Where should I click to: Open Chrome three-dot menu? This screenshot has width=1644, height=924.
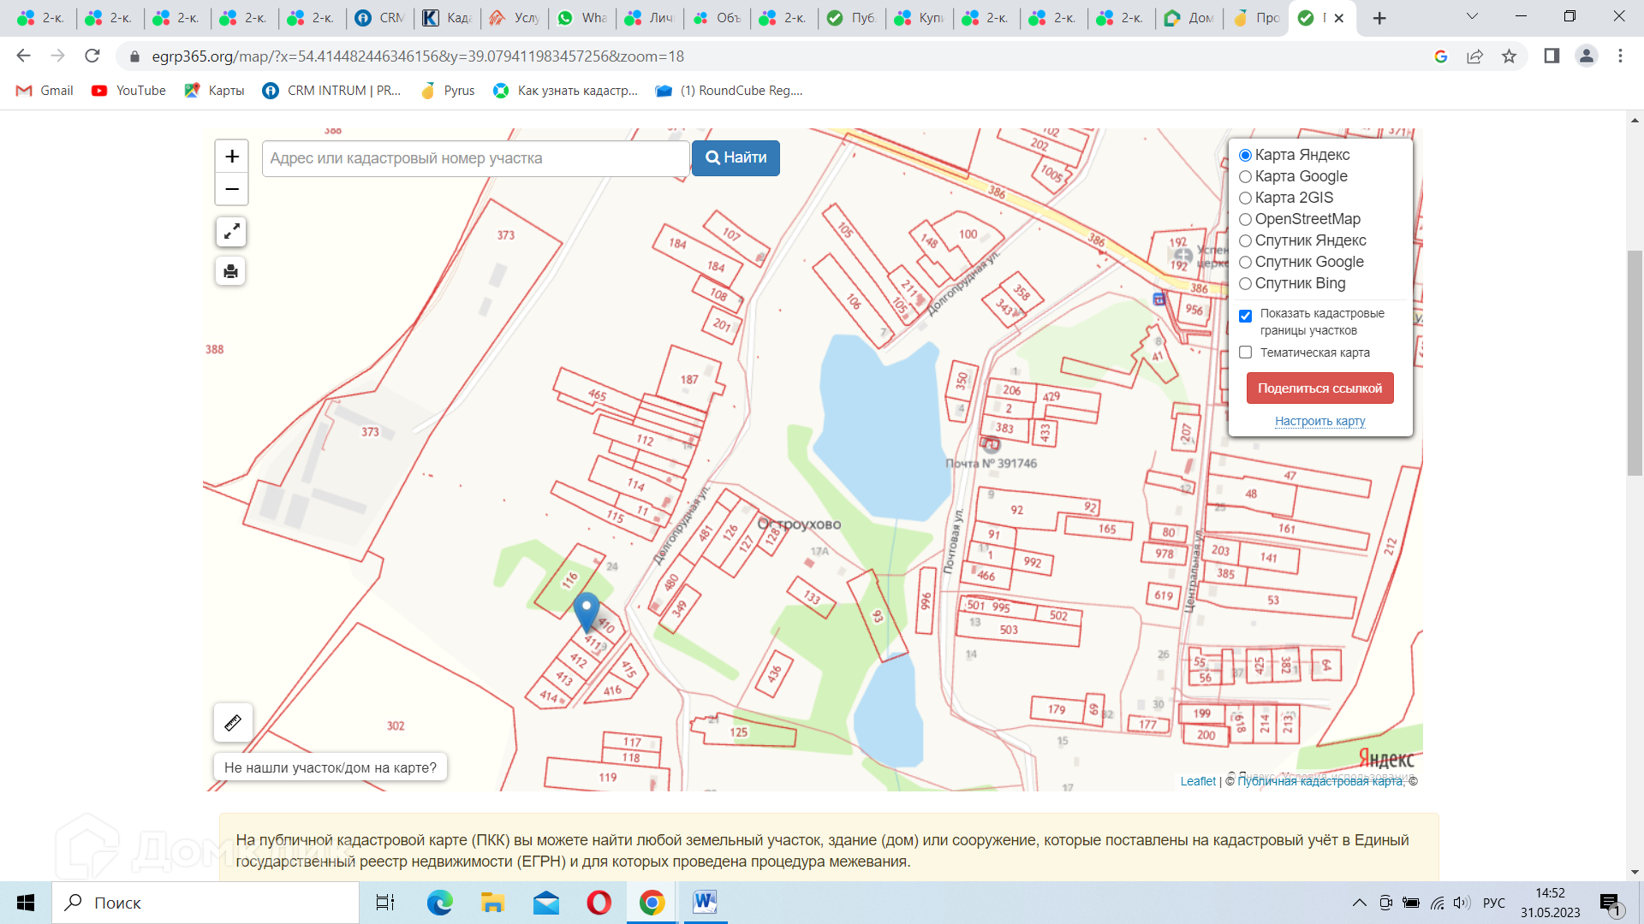1620,56
